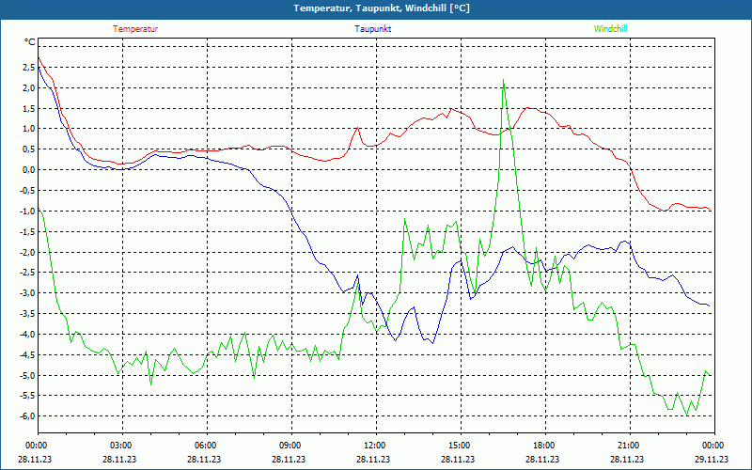Click the -3,5 value on the y-axis
The height and width of the screenshot is (470, 752).
coord(27,314)
